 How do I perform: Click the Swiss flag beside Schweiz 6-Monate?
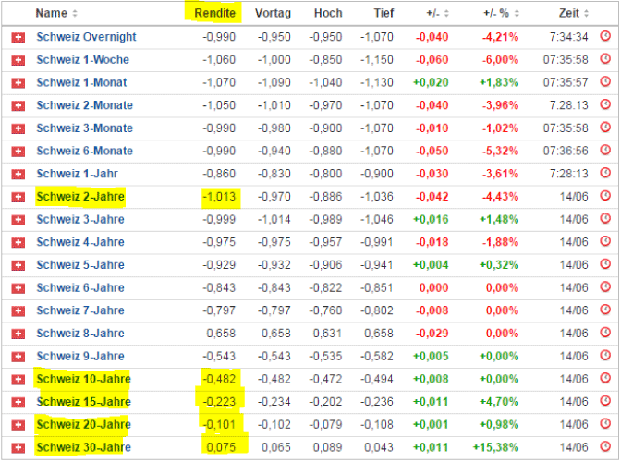pos(16,151)
